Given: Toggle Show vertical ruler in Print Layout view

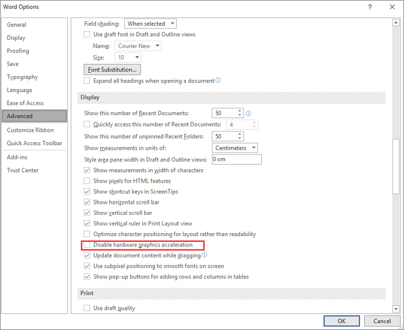Looking at the screenshot, I should point(87,223).
